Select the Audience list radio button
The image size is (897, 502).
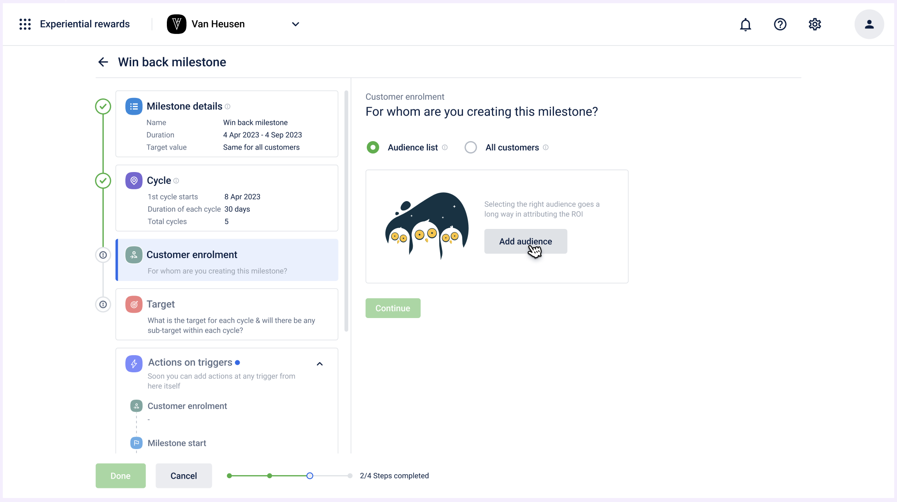pos(373,147)
